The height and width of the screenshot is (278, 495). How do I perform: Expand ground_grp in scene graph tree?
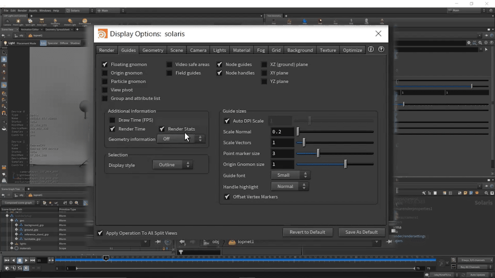[x=16, y=230]
